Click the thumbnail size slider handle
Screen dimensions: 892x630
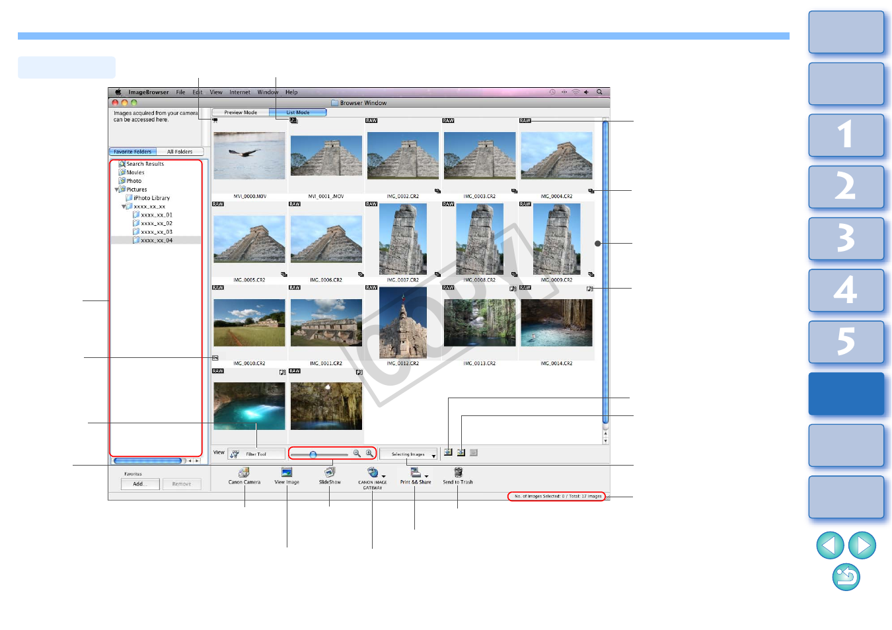tap(313, 454)
